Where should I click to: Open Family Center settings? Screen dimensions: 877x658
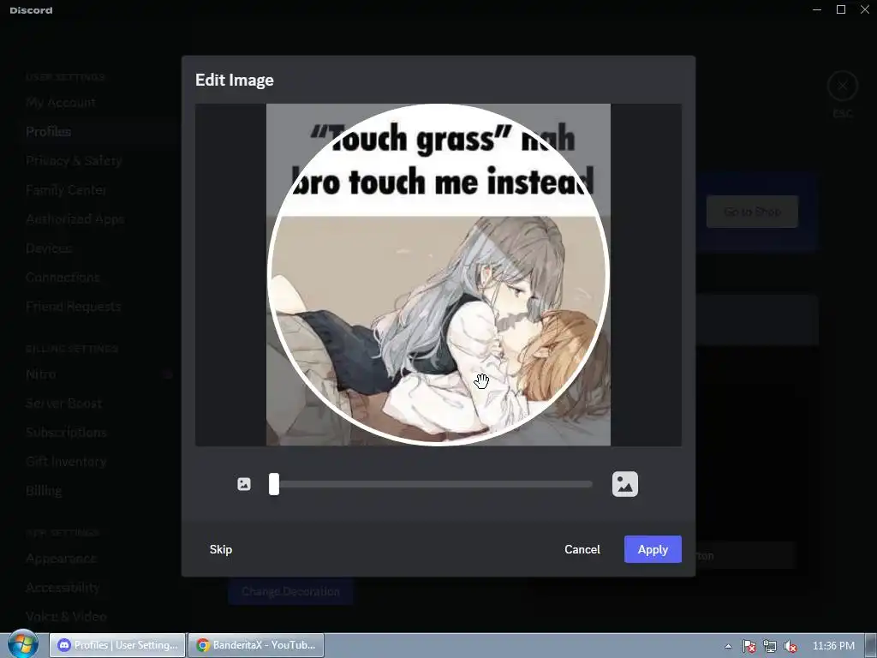(66, 189)
